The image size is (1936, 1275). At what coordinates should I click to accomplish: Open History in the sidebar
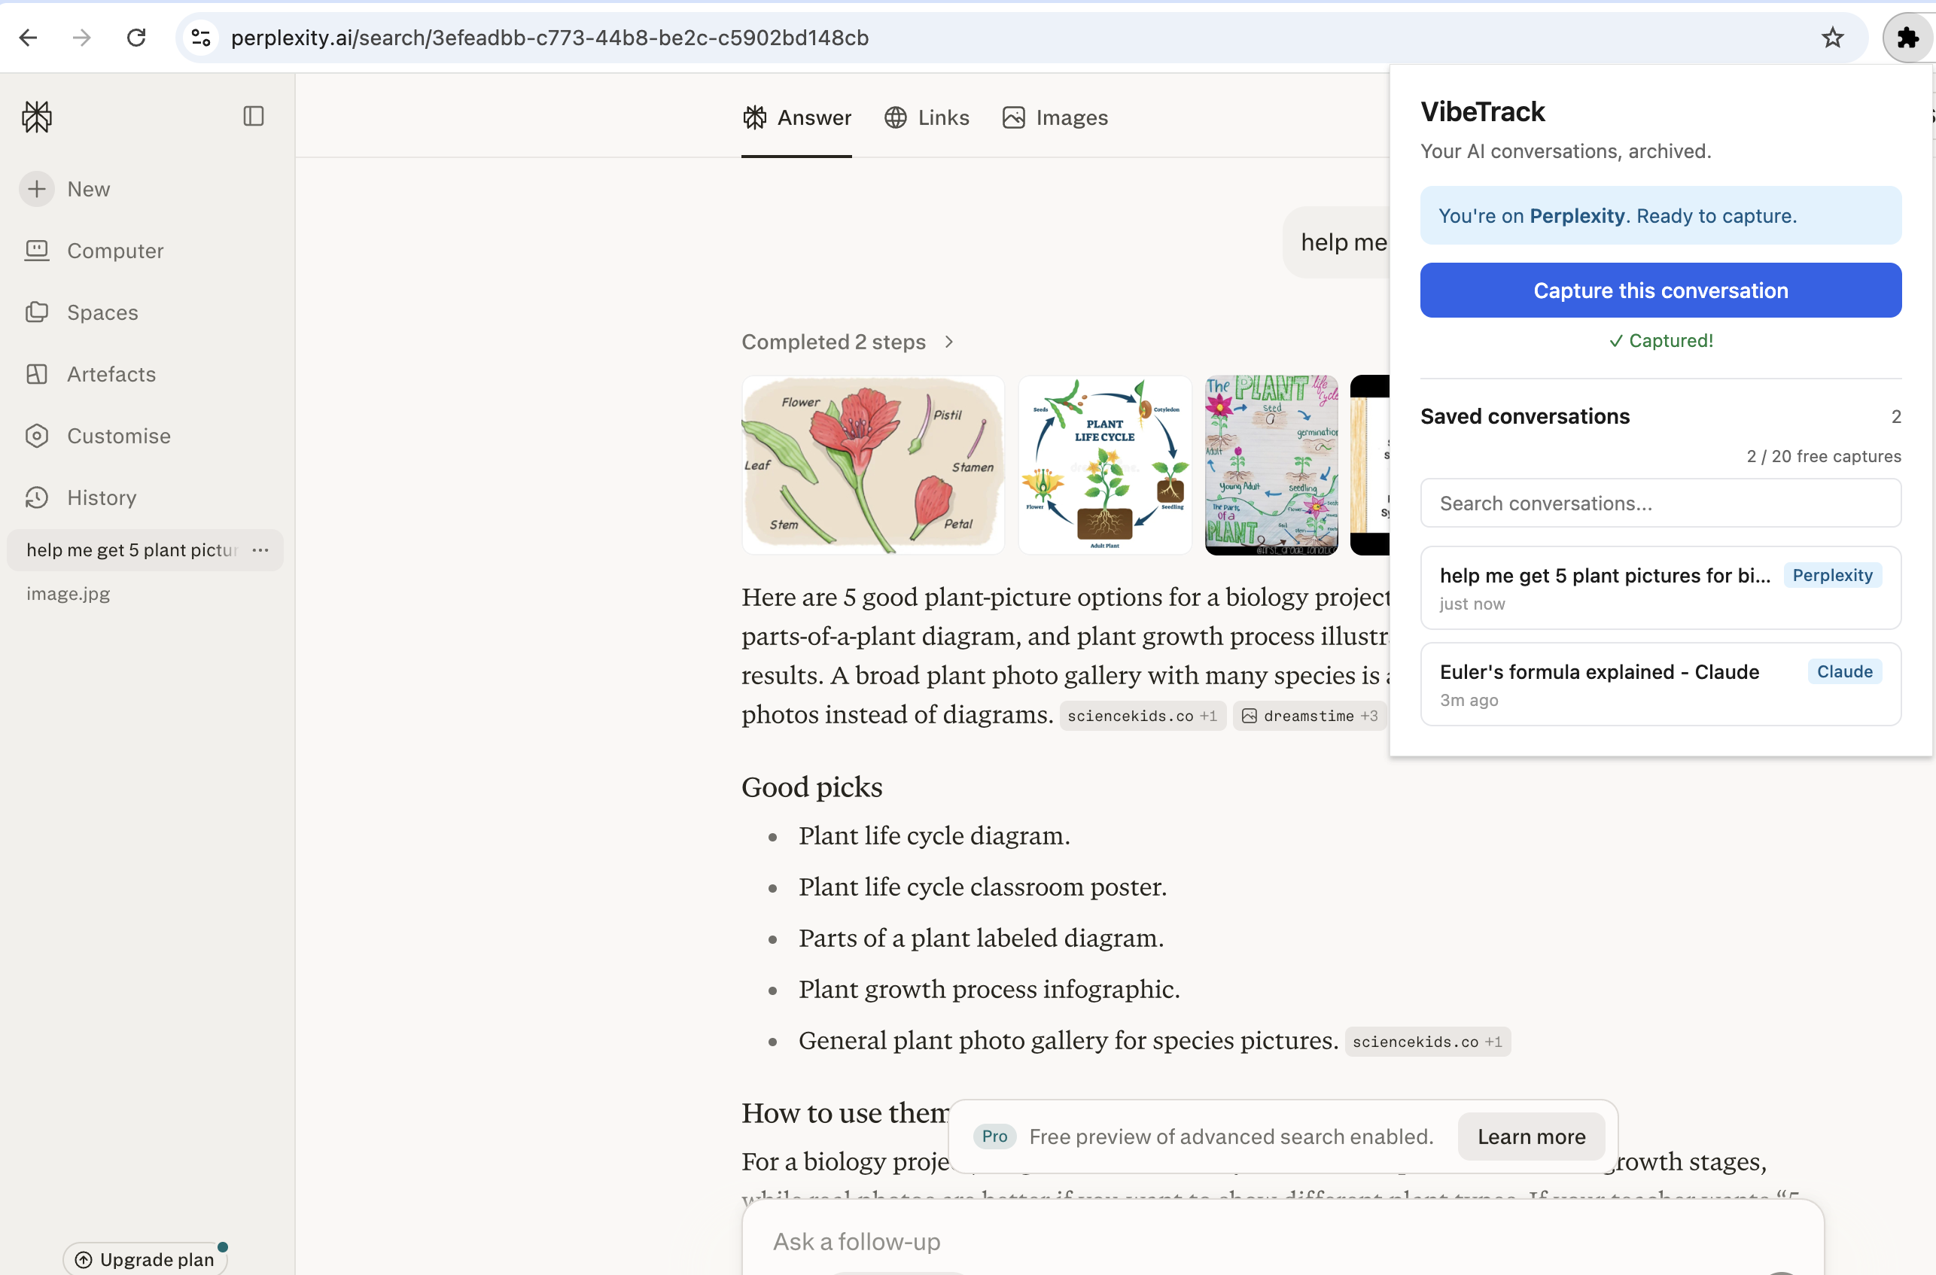(81, 498)
